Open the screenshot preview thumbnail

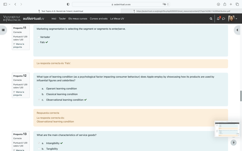tap(227, 129)
